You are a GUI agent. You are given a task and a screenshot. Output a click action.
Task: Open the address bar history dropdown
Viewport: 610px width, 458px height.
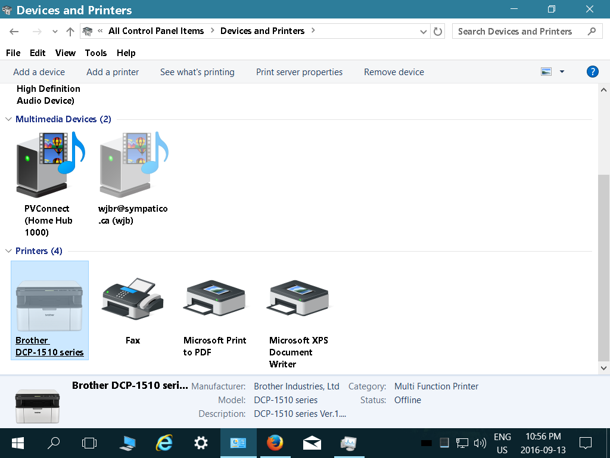[424, 32]
